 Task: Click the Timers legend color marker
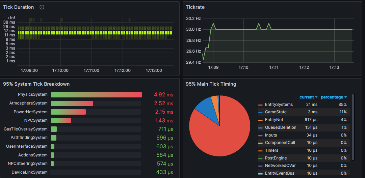[x=260, y=150]
